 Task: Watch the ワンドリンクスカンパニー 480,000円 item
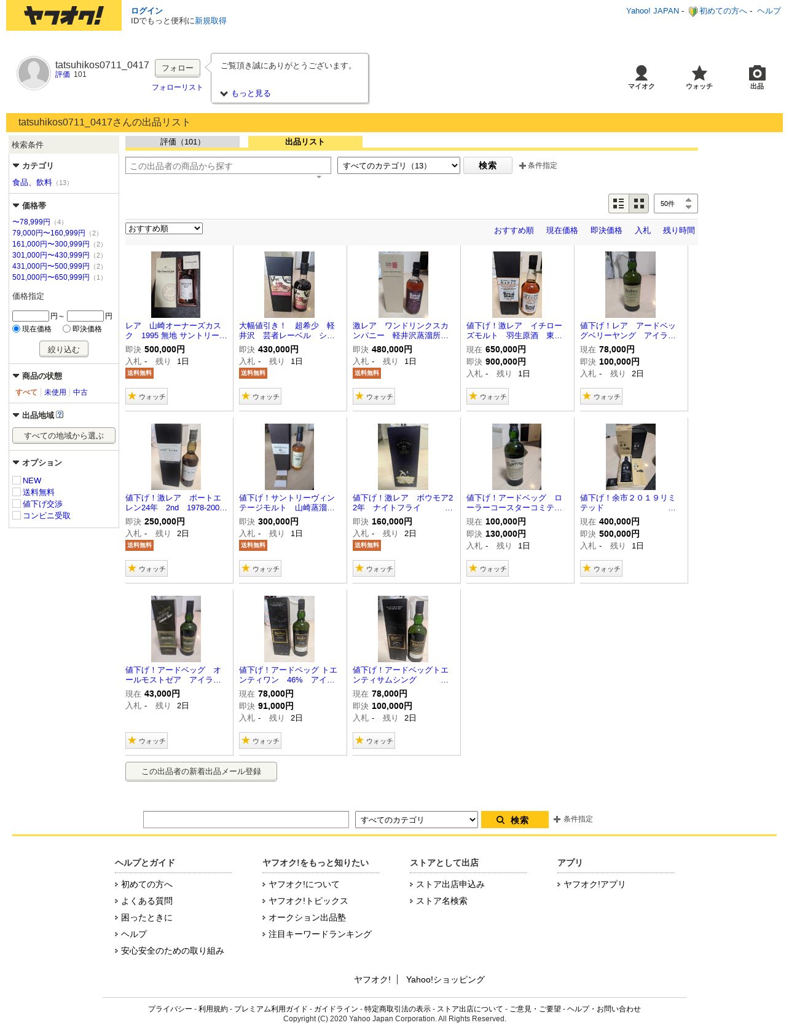click(x=374, y=397)
